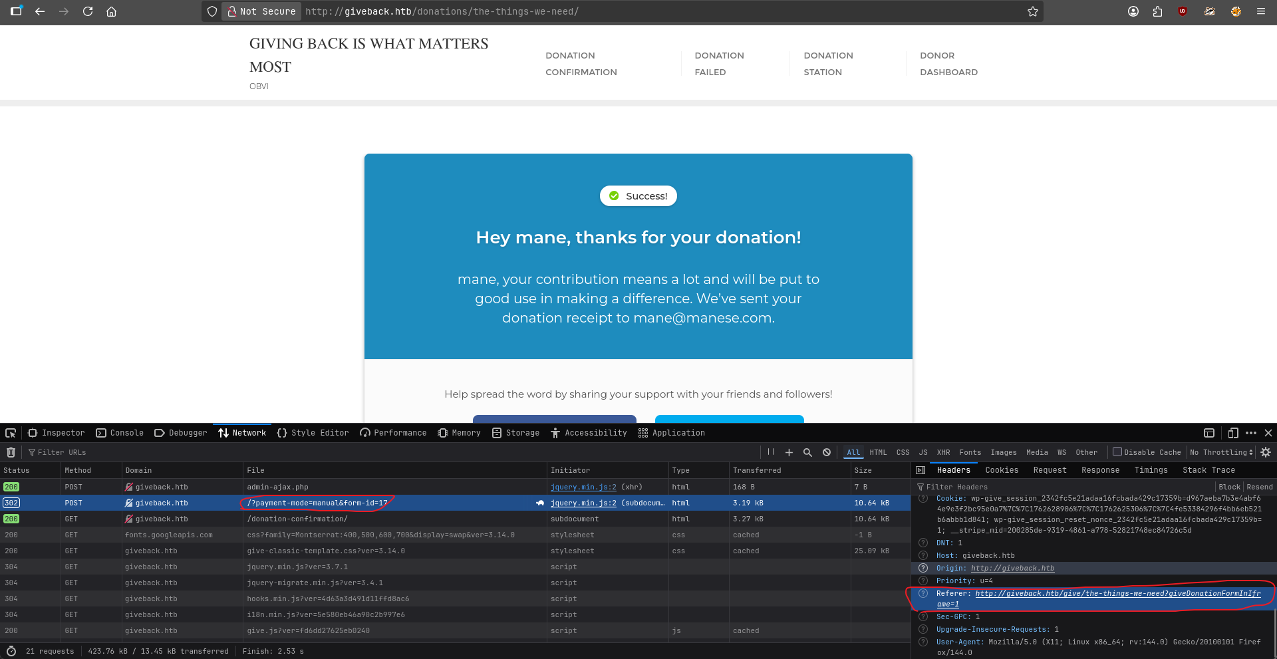
Task: Open DevTools more options ellipsis menu
Action: tap(1251, 433)
